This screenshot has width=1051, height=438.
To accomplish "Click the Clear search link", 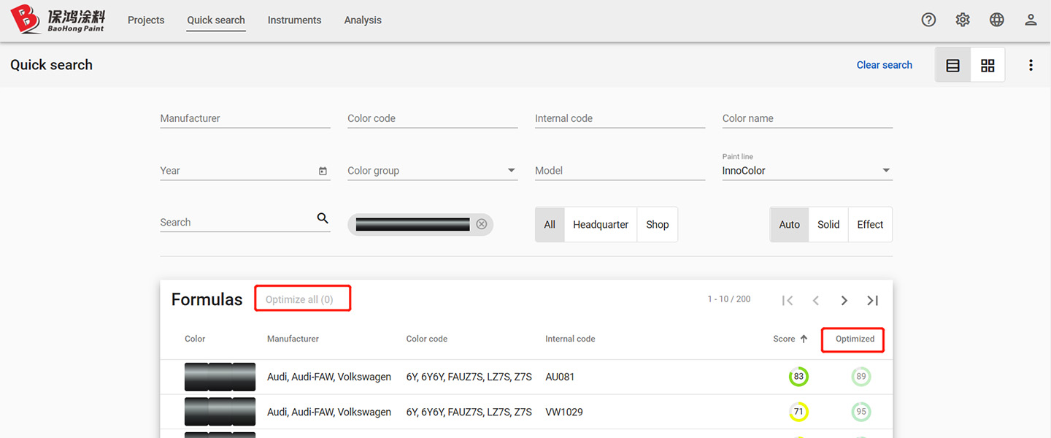I will click(884, 65).
